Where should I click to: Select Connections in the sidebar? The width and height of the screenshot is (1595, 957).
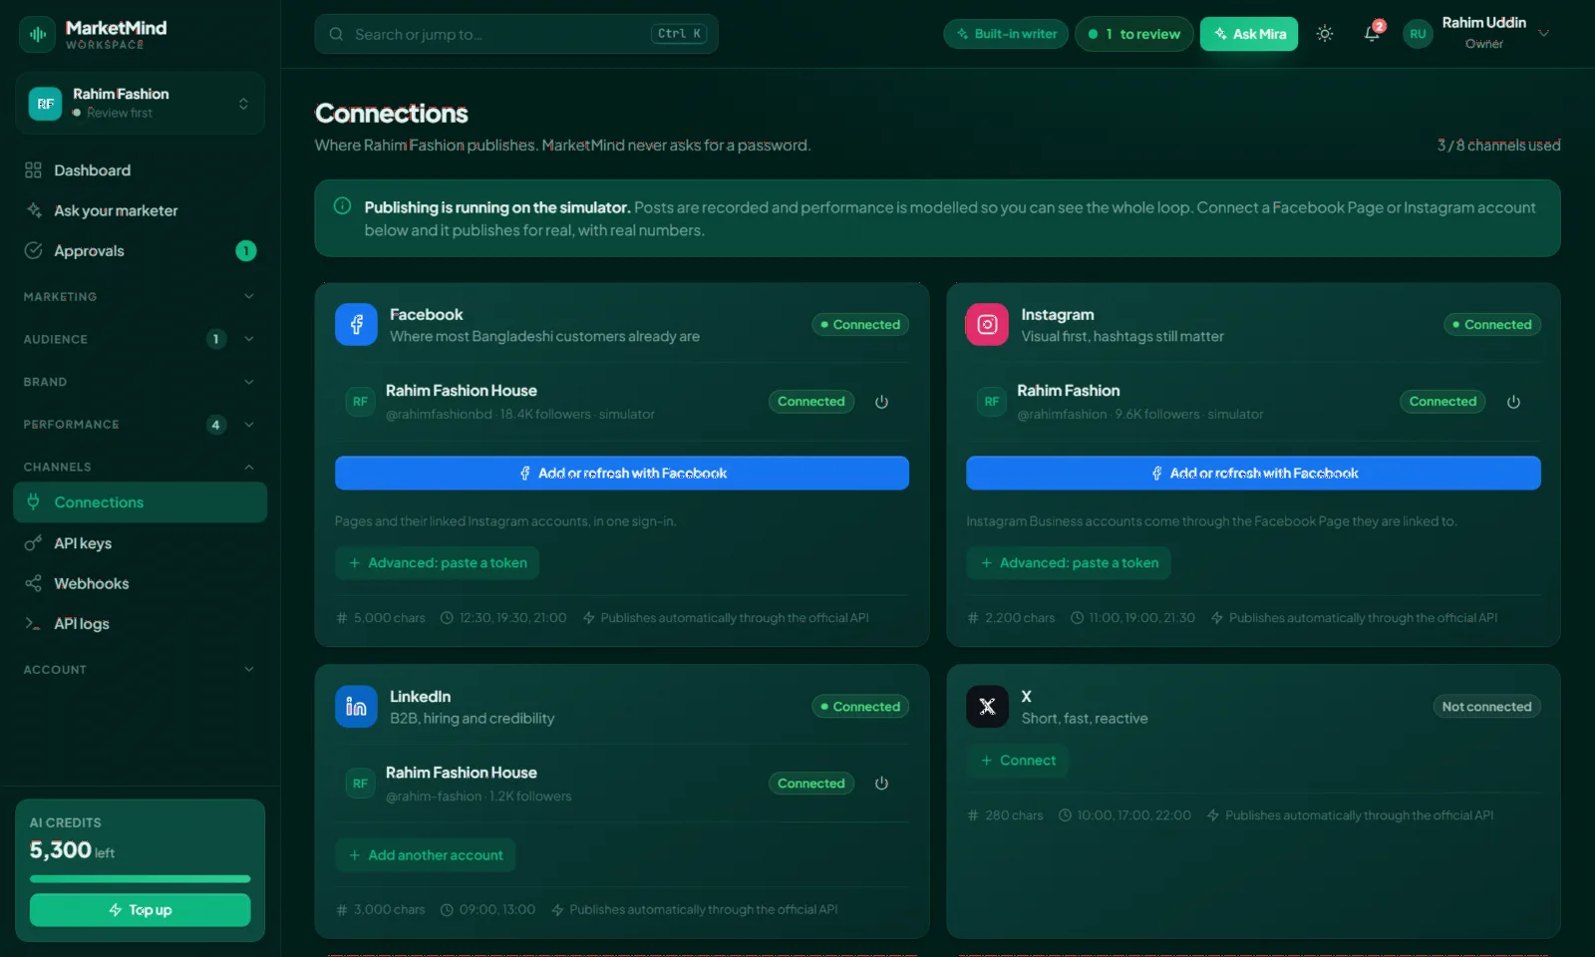pyautogui.click(x=140, y=502)
